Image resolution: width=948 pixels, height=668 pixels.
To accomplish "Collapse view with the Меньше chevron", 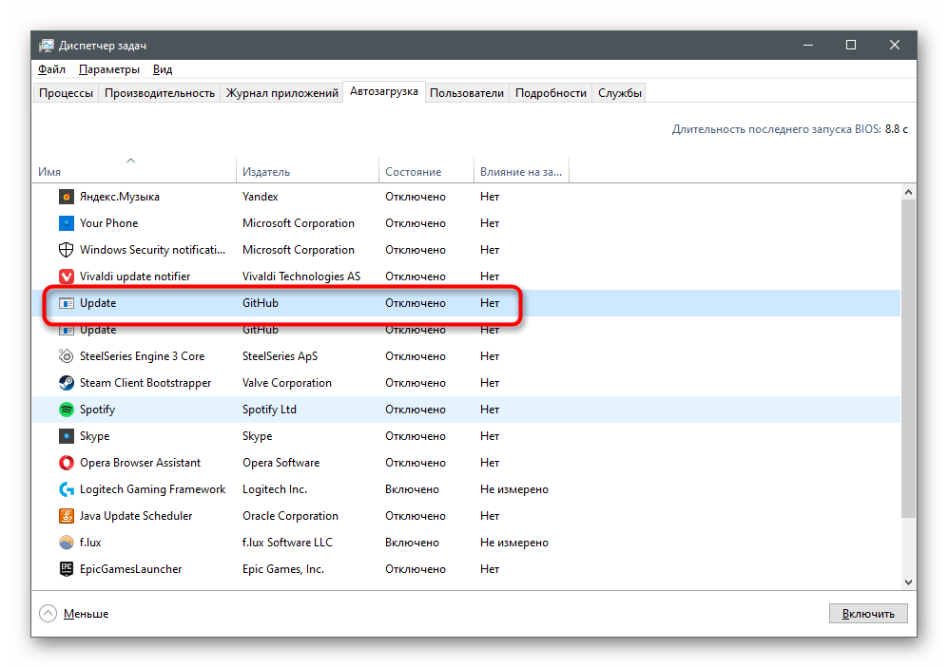I will pyautogui.click(x=48, y=614).
